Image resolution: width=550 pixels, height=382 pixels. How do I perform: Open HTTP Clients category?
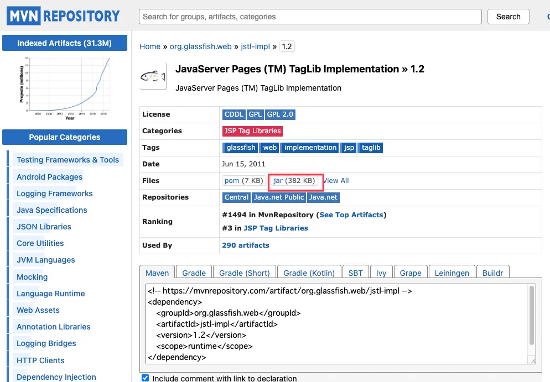point(40,360)
